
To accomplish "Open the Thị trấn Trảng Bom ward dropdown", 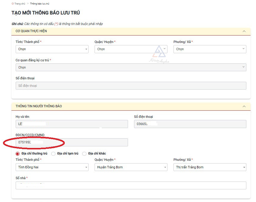I will (x=210, y=167).
